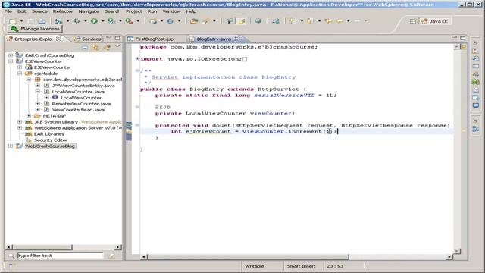Click the Debug bug icon
Screen dimensions: 485x273
point(77,21)
